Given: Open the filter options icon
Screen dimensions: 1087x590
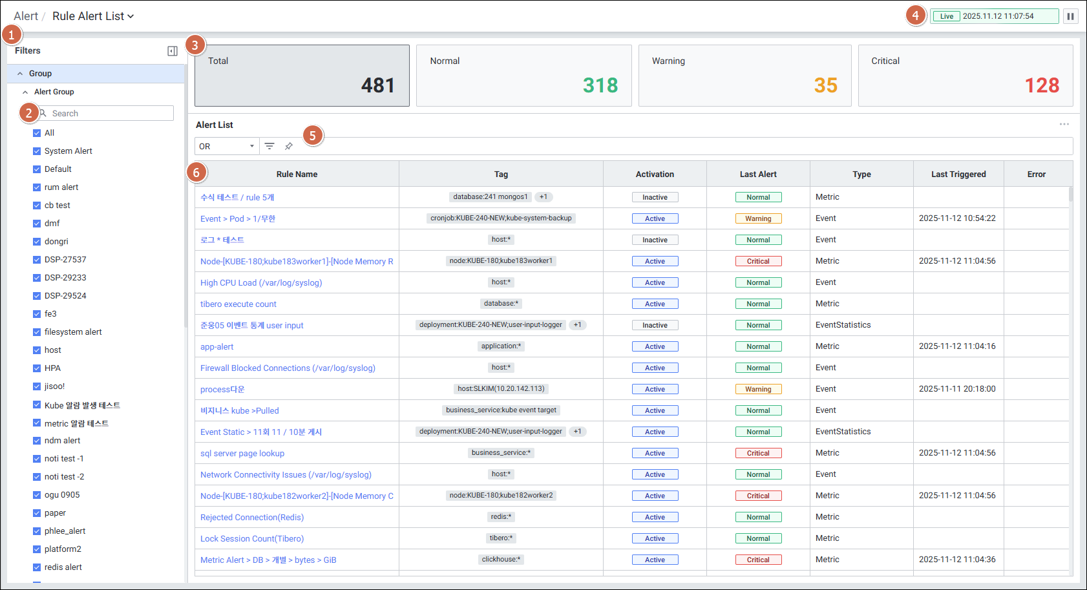Looking at the screenshot, I should click(x=269, y=146).
